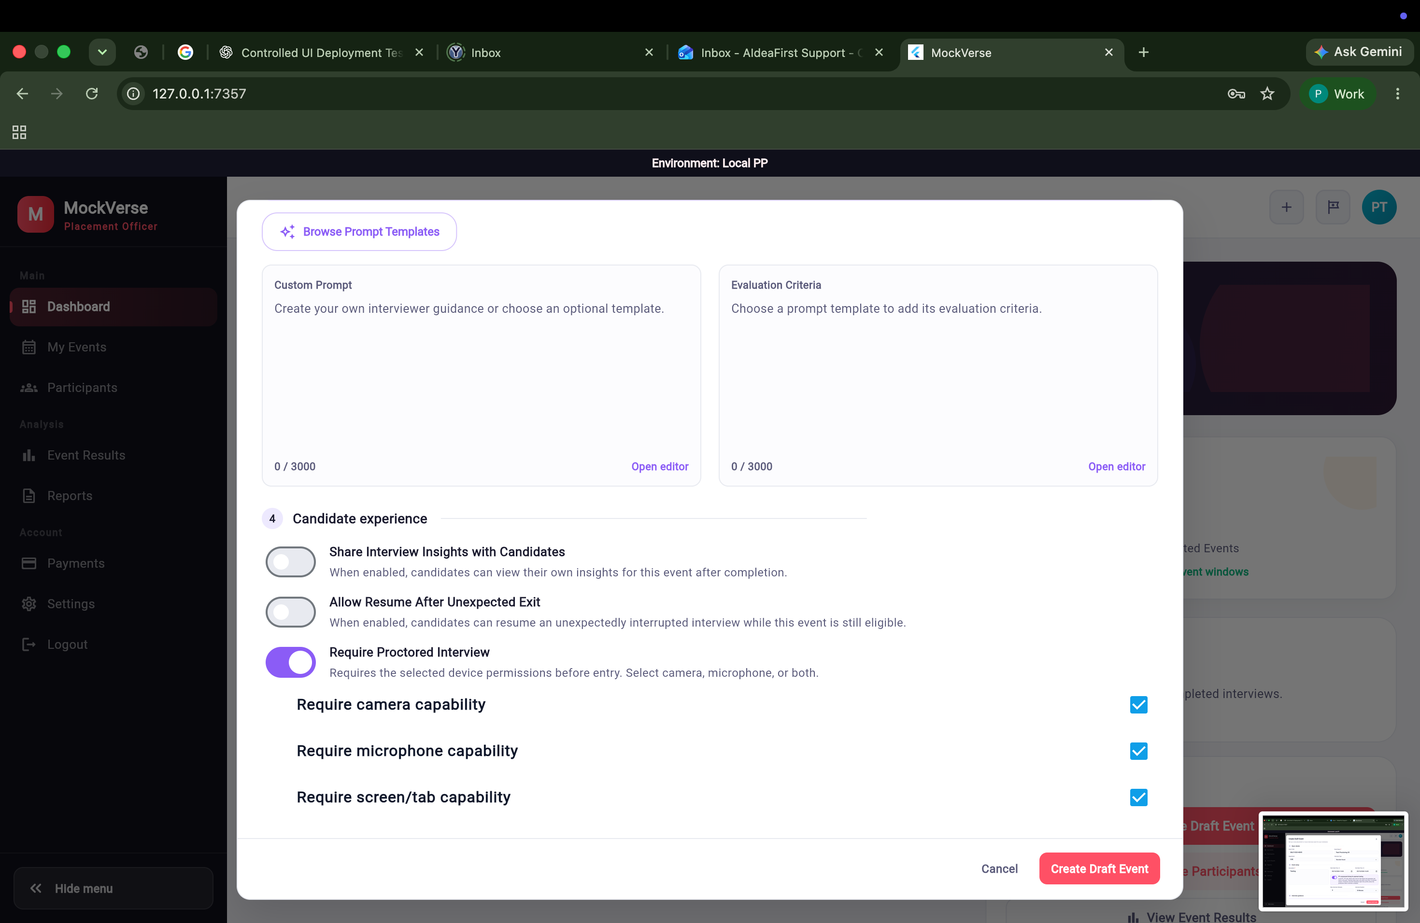This screenshot has width=1420, height=923.
Task: Open editor for Custom Prompt
Action: [x=660, y=466]
